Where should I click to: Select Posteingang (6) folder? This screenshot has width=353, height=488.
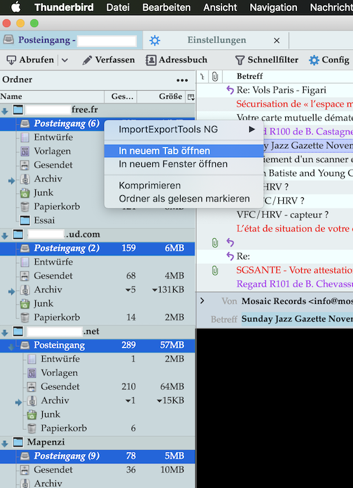click(x=53, y=123)
